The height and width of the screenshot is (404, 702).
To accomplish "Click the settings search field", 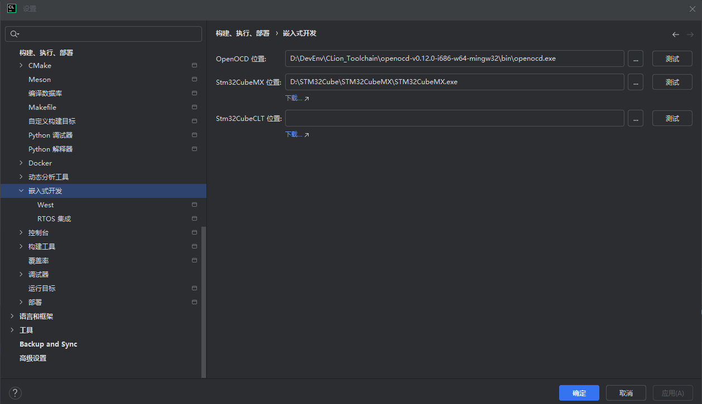I will pyautogui.click(x=104, y=34).
